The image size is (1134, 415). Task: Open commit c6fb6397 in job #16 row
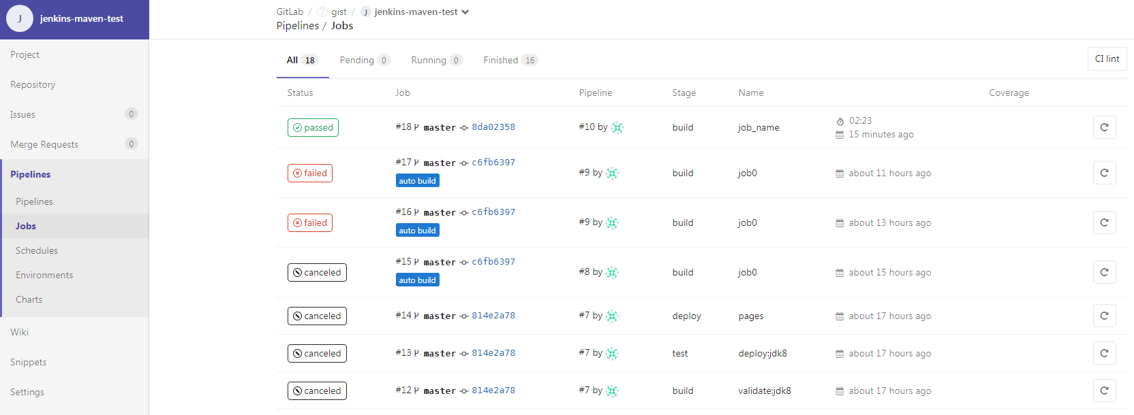pyautogui.click(x=493, y=212)
